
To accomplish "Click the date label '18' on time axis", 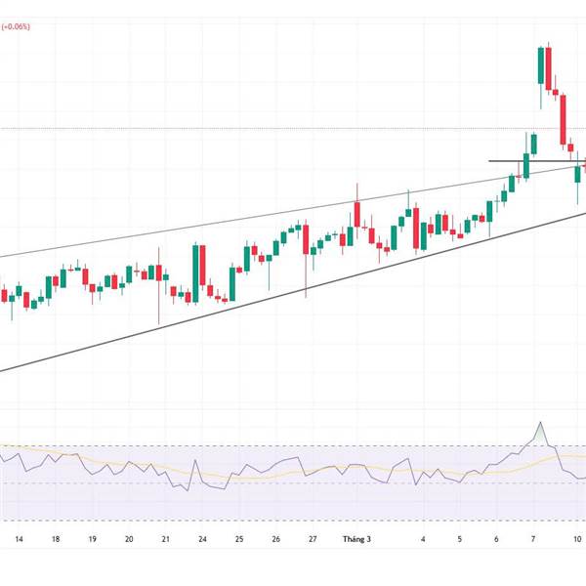I will click(x=56, y=539).
